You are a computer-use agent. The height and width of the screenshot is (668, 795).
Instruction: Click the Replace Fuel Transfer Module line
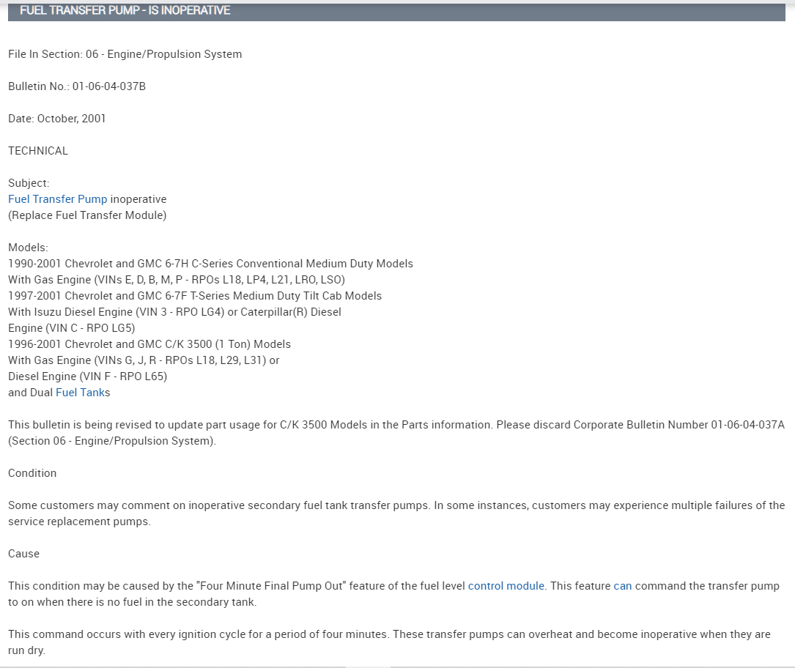[87, 215]
